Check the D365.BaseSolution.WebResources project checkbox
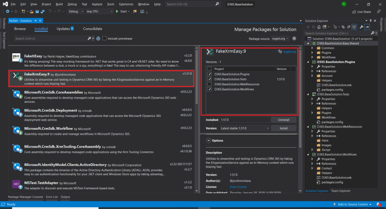The height and width of the screenshot is (209, 386). point(209,84)
